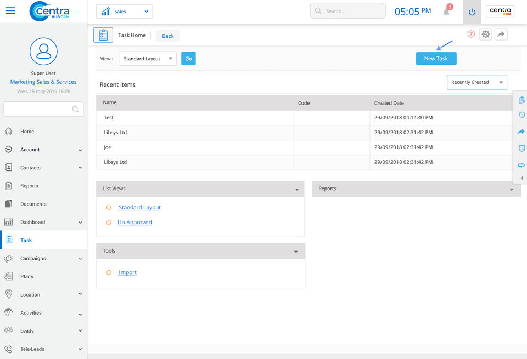Open the Sales module dropdown
Image resolution: width=527 pixels, height=359 pixels.
click(124, 12)
